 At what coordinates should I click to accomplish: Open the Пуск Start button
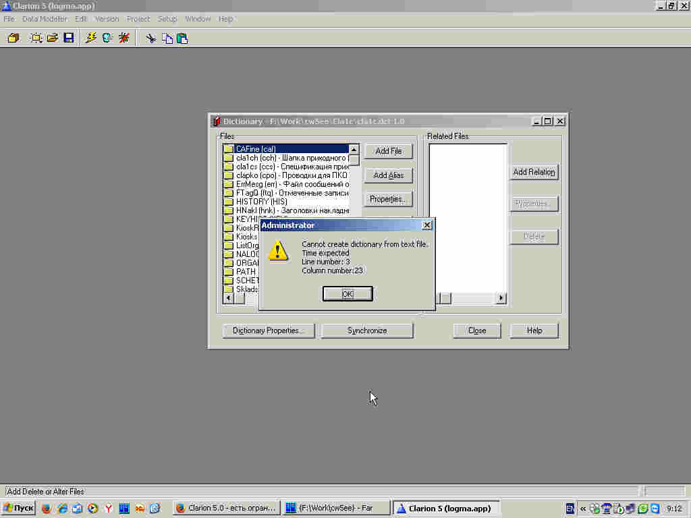pyautogui.click(x=18, y=508)
